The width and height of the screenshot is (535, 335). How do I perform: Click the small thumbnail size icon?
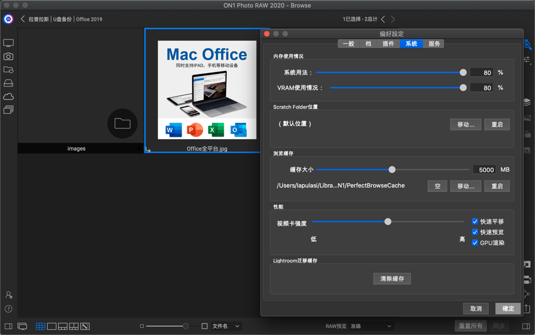[x=142, y=326]
